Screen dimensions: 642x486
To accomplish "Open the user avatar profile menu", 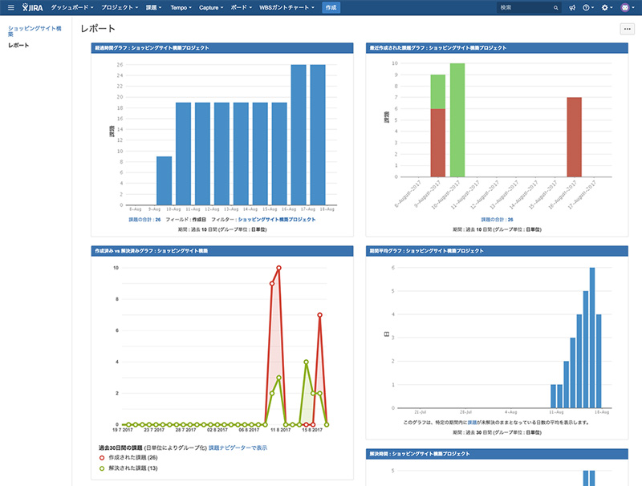I will tap(627, 7).
